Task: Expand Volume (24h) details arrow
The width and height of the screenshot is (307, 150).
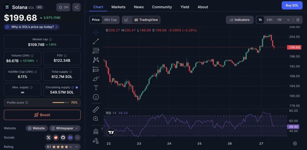Action: click(37, 61)
